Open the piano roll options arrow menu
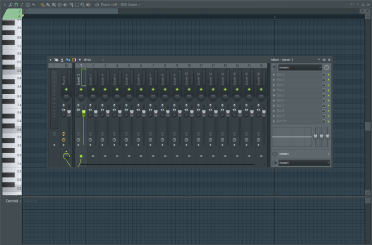Image resolution: width=372 pixels, height=245 pixels. [x=5, y=4]
